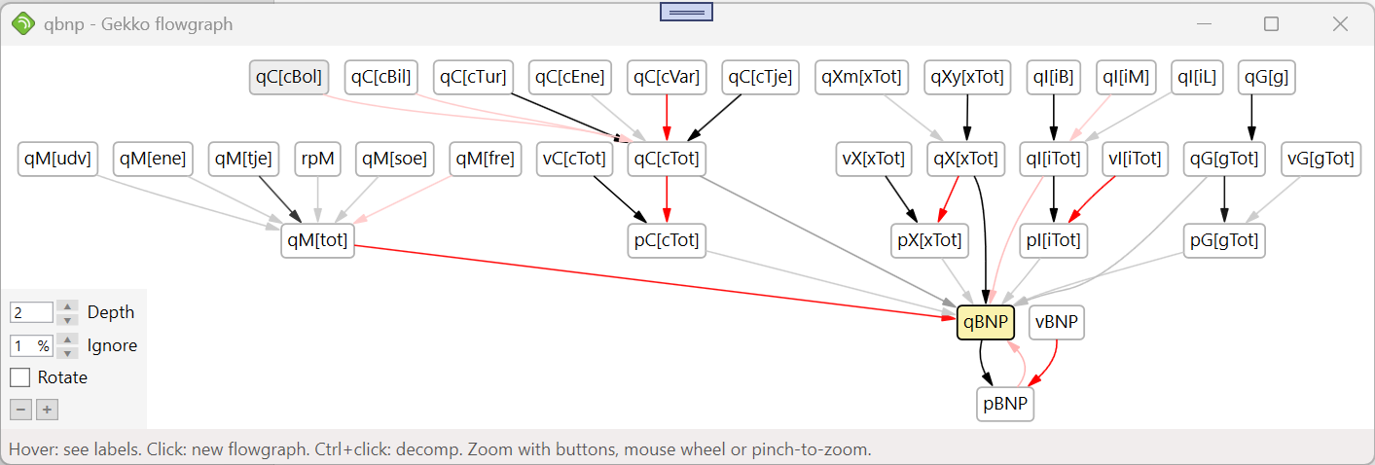Increase Ignore percent with the up arrow

tap(67, 340)
